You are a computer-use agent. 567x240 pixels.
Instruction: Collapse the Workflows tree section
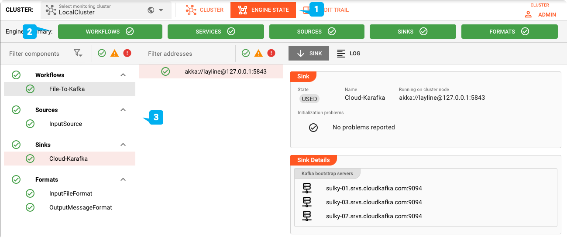pos(123,75)
